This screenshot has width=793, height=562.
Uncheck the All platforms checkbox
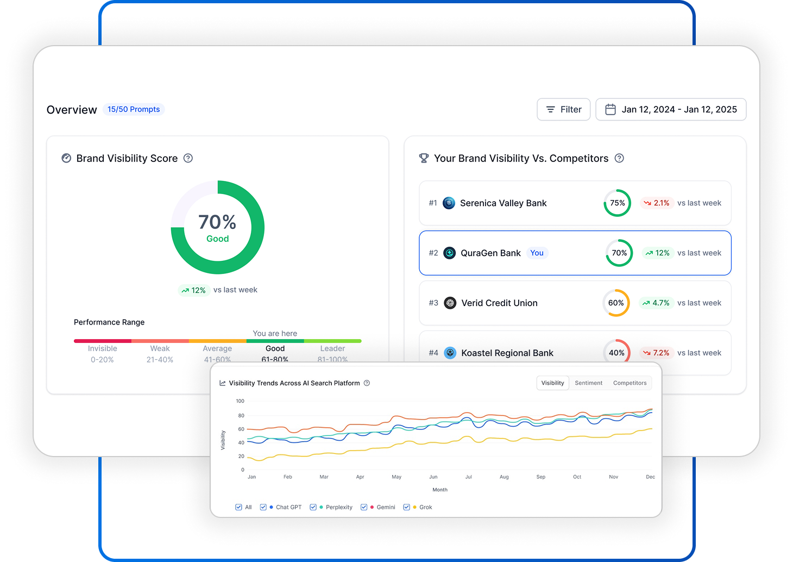pos(238,507)
